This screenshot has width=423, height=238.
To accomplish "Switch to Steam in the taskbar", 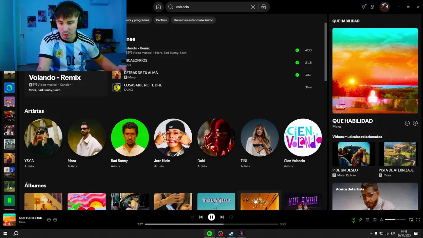I will coord(231,234).
